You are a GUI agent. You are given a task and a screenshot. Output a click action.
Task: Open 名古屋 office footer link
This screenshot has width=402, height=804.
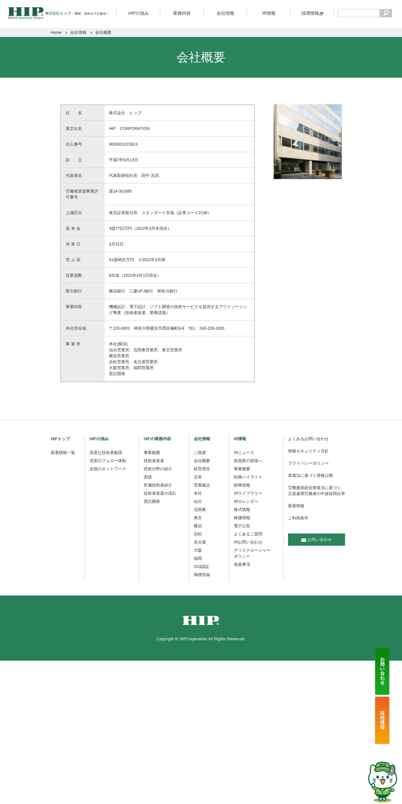[200, 542]
